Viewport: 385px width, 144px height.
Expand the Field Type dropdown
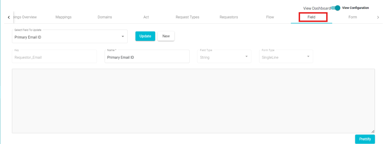tap(224, 57)
